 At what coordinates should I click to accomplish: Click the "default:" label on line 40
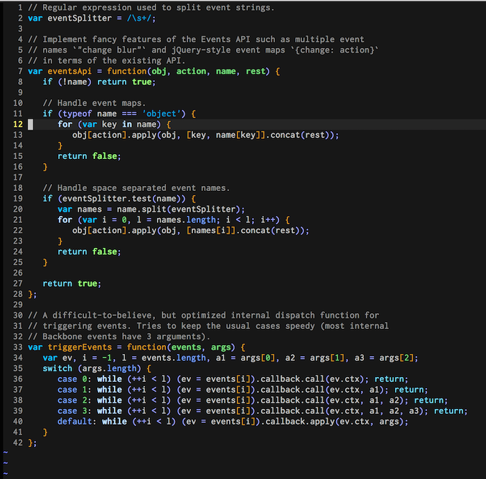coord(77,421)
